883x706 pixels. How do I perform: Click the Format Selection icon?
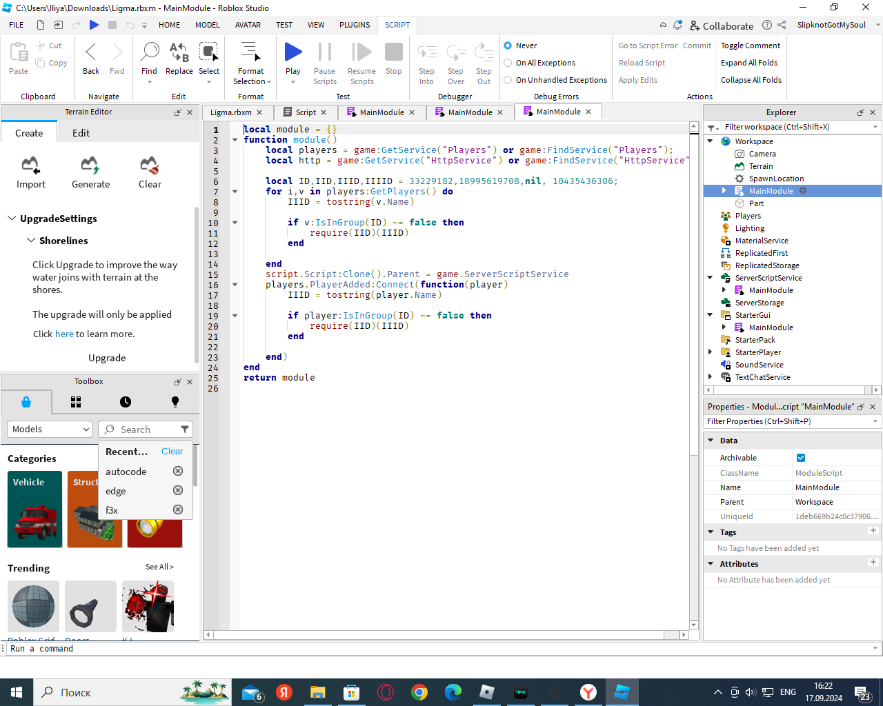pos(250,52)
